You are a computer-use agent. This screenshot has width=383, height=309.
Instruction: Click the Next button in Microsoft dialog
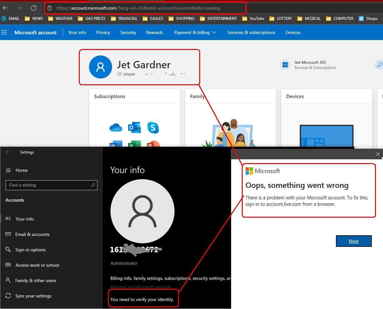pos(354,241)
